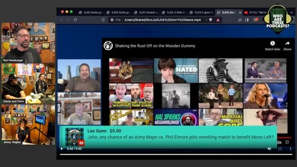Select the blonde singer with microphone thumbnail
Image resolution: width=297 pixels, height=167 pixels.
point(265,96)
